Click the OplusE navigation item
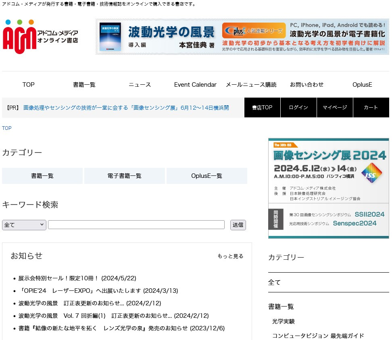392x340 pixels. coord(362,85)
